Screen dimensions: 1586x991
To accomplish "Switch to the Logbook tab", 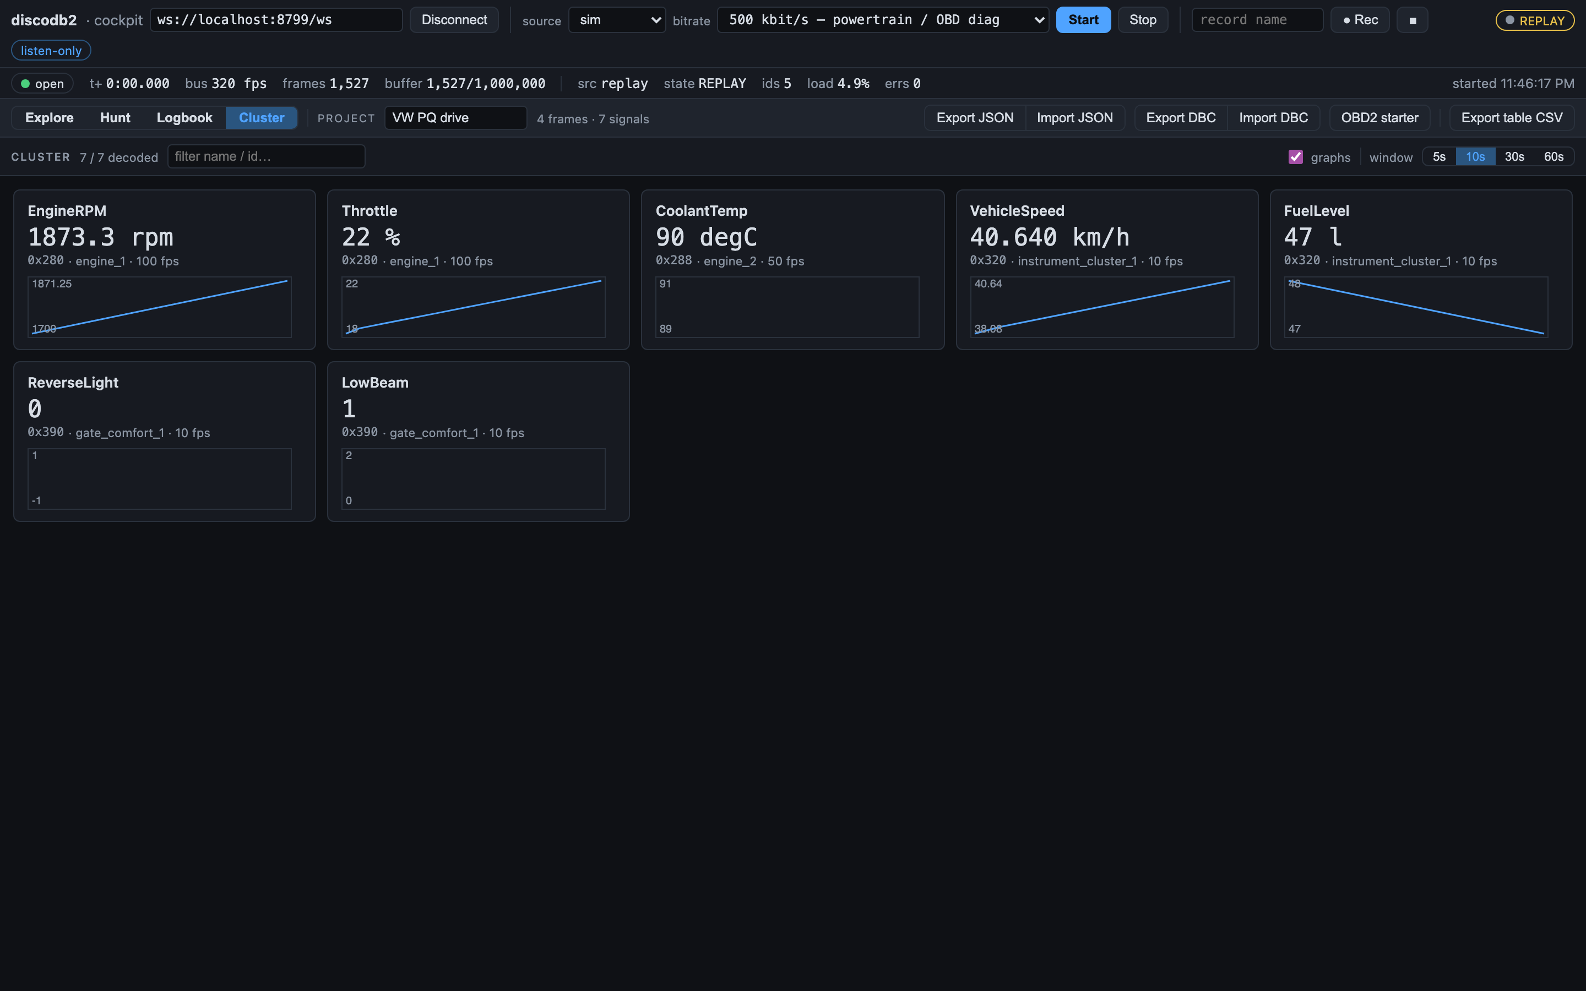I will [x=184, y=118].
